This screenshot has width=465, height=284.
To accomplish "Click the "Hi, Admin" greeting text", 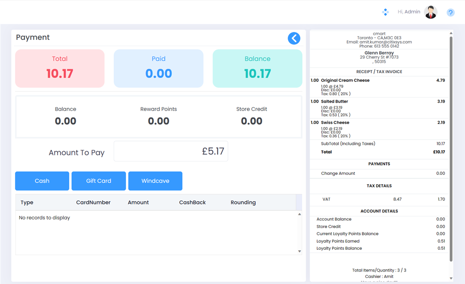I will (x=409, y=12).
